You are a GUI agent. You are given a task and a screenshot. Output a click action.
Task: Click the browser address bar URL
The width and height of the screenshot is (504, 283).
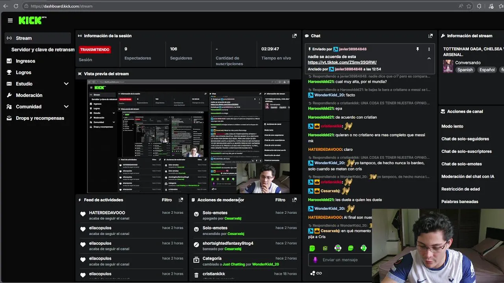point(61,6)
